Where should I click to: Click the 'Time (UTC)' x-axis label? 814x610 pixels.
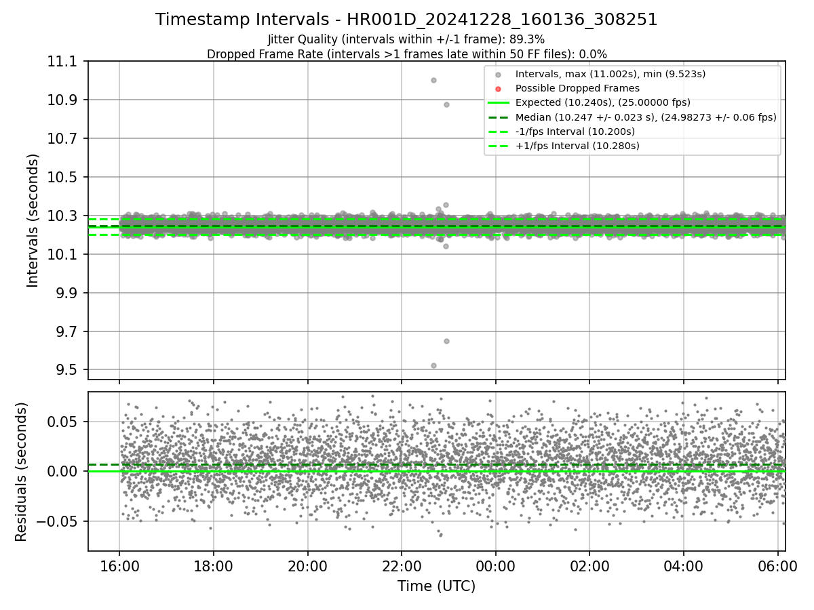[x=436, y=586]
